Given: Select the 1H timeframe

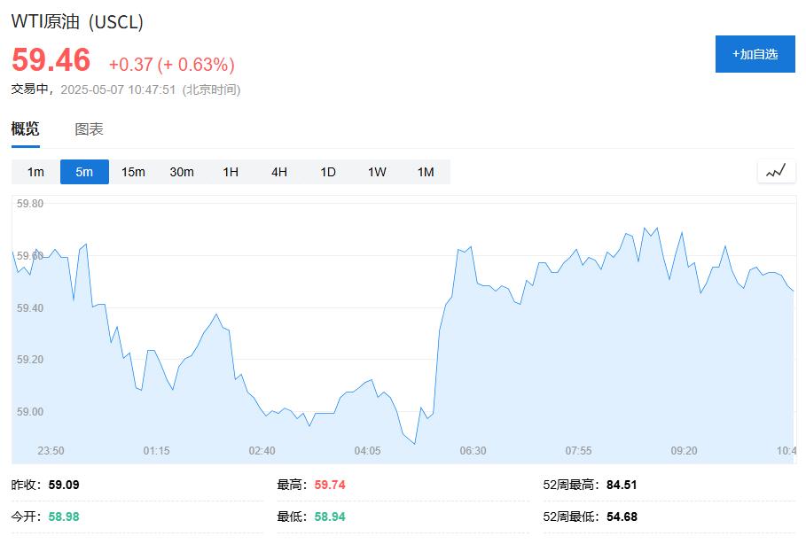Looking at the screenshot, I should click(x=229, y=172).
